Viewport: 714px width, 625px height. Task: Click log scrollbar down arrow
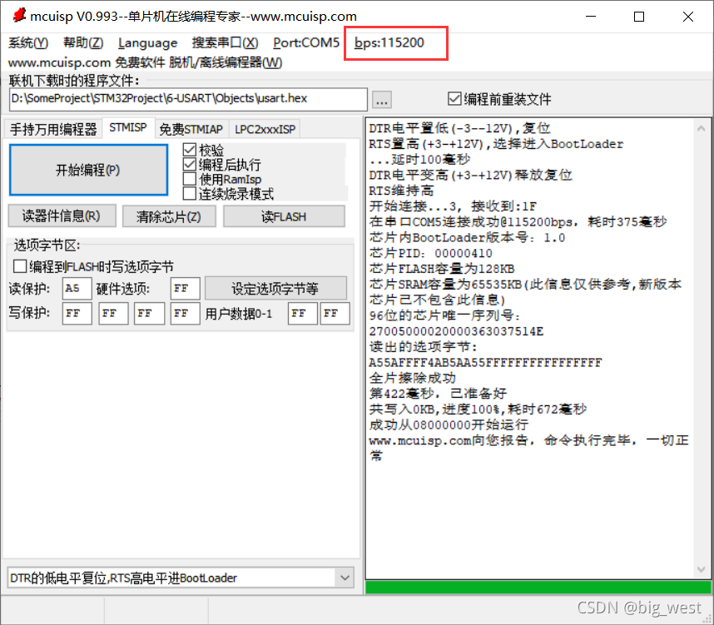pyautogui.click(x=701, y=569)
